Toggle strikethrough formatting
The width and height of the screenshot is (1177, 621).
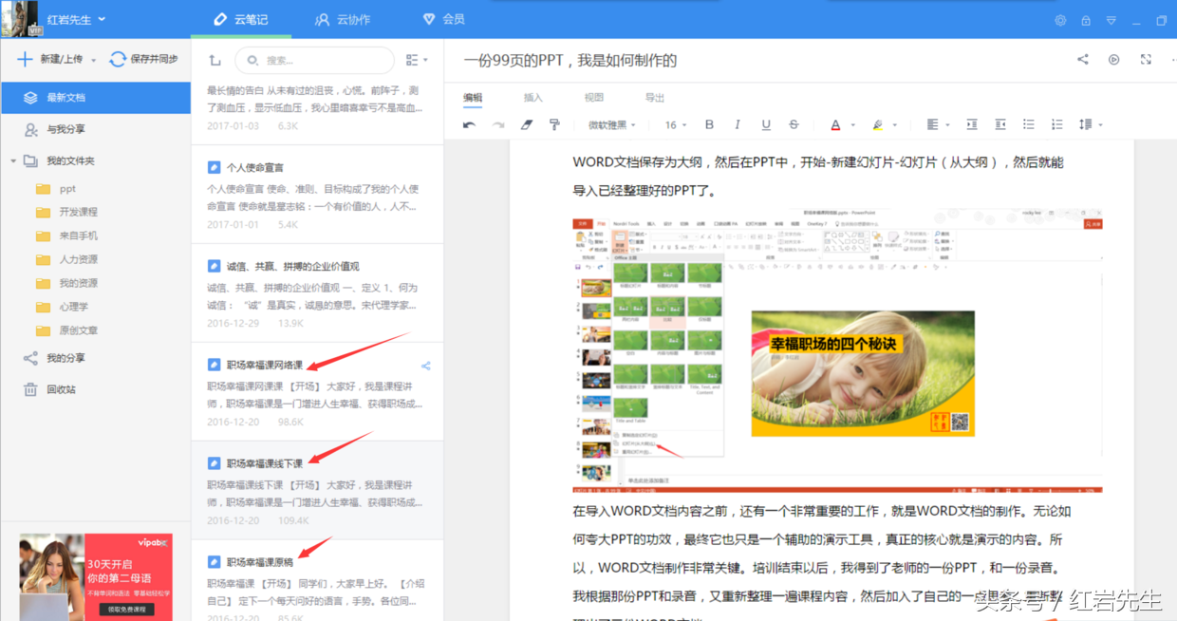pyautogui.click(x=794, y=124)
